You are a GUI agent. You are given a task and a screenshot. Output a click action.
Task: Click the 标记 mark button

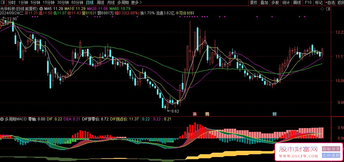tap(319, 3)
